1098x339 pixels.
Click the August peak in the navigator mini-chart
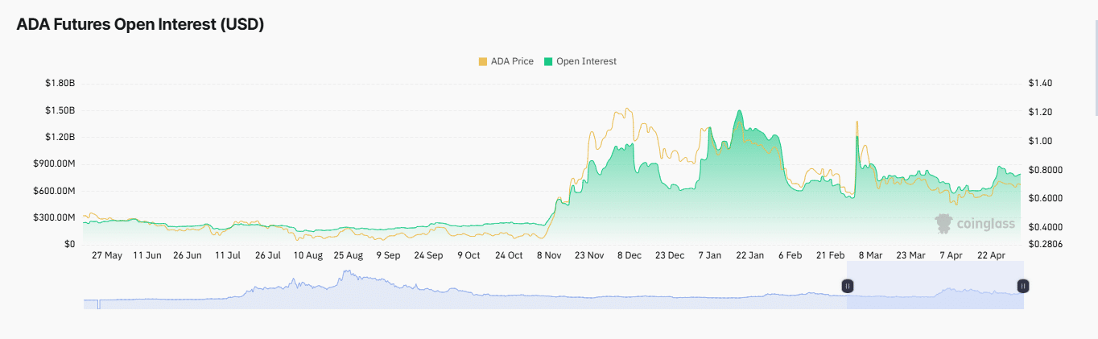[x=347, y=275]
